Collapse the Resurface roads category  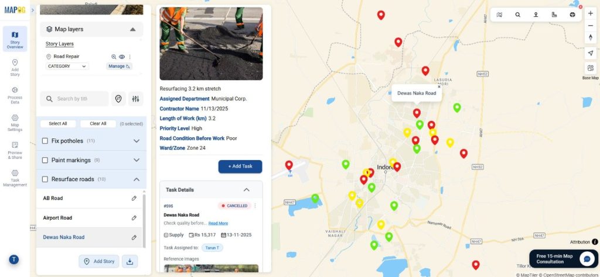pyautogui.click(x=136, y=179)
